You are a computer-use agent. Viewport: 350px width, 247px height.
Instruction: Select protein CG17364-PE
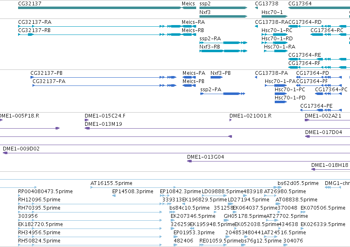point(316,106)
